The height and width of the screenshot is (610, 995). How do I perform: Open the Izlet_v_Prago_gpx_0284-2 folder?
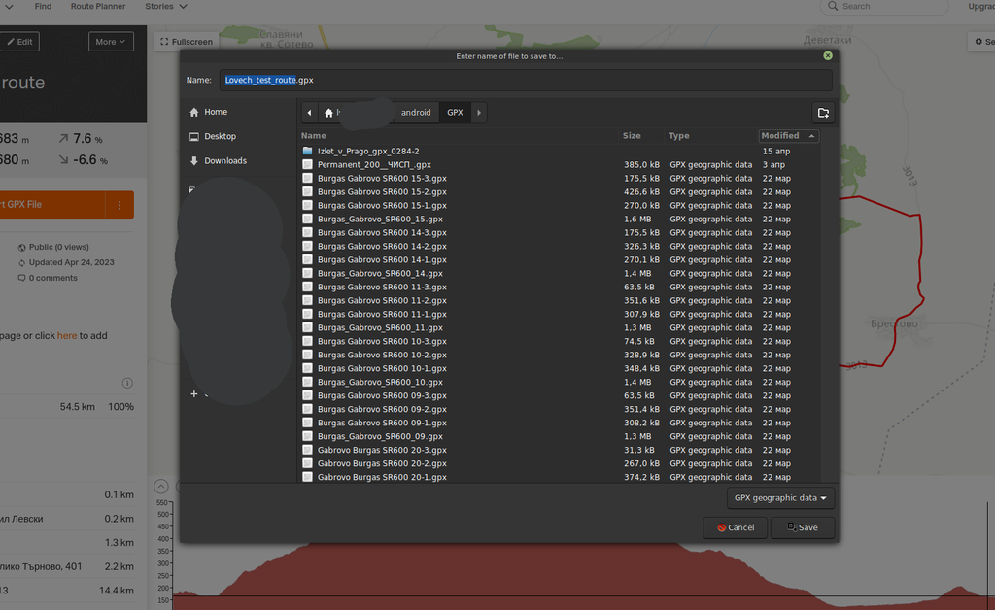point(367,152)
